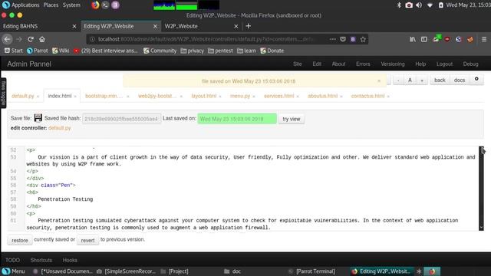Go to the browser home page
491x276 pixels.
[42, 39]
